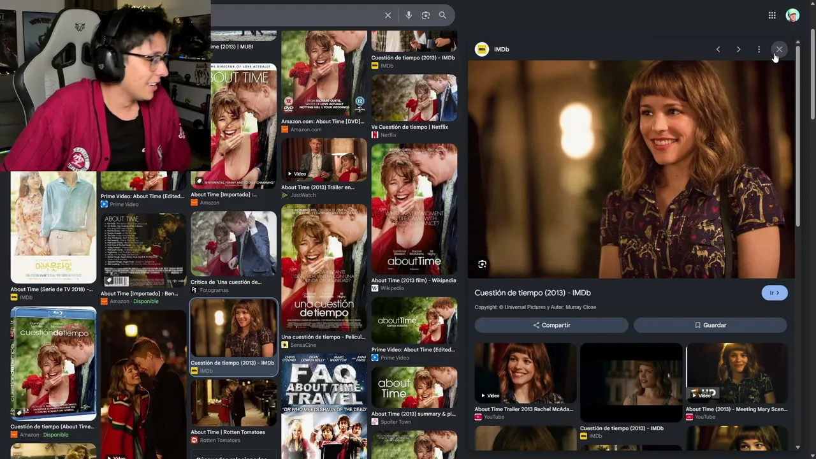Open 'About Time (2013 film) - Wikipedia' title link
The width and height of the screenshot is (816, 459).
pos(414,280)
